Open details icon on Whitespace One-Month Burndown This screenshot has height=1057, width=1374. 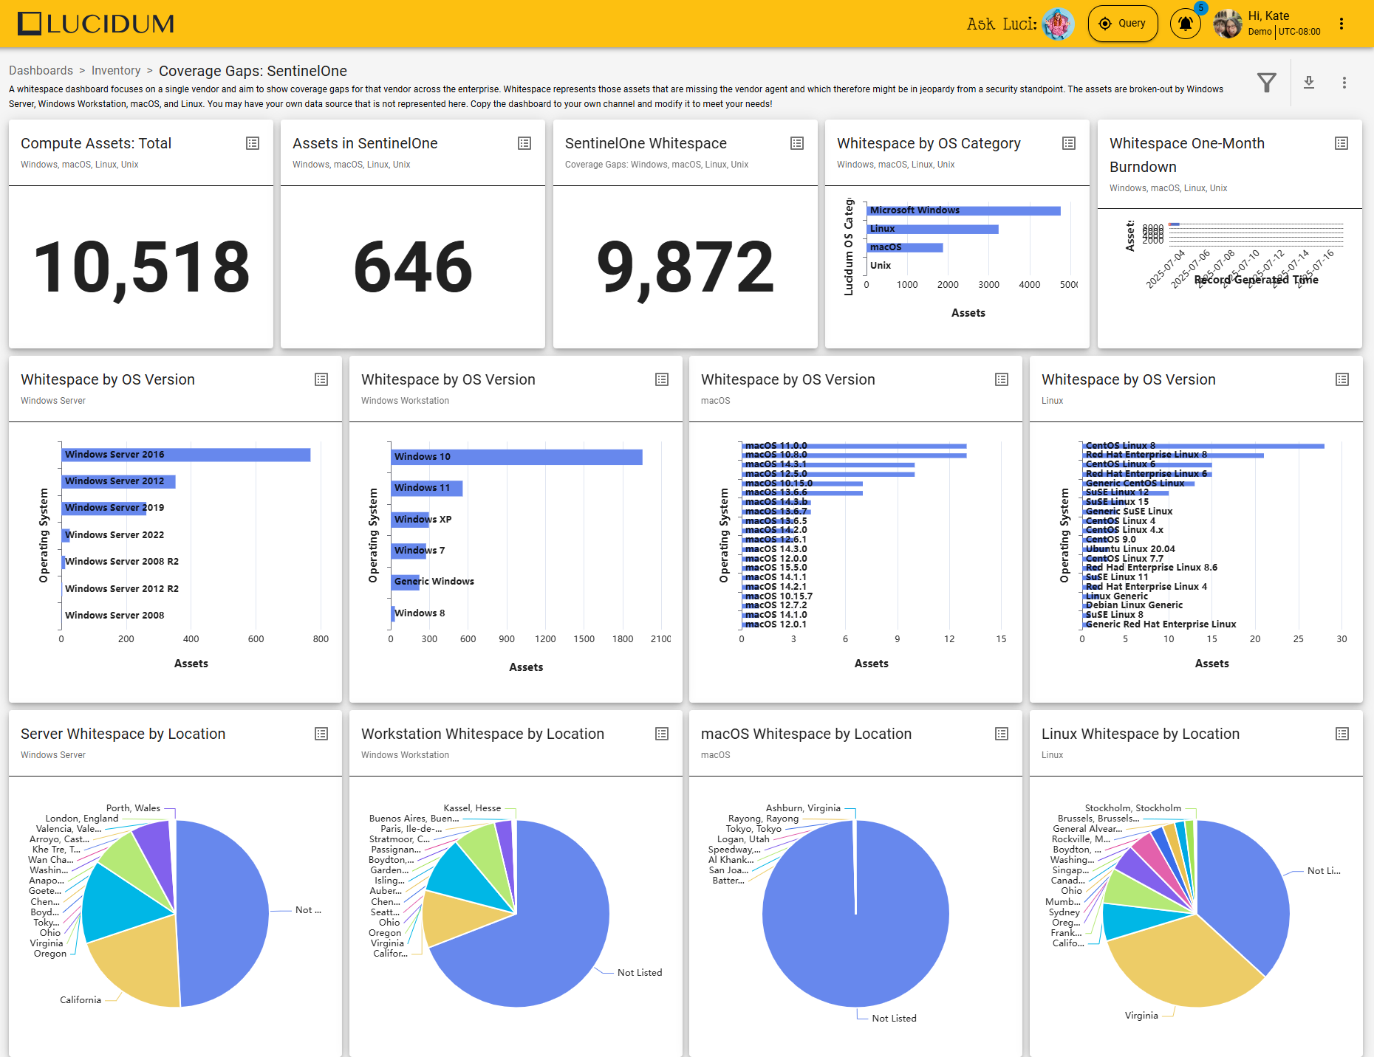tap(1341, 143)
